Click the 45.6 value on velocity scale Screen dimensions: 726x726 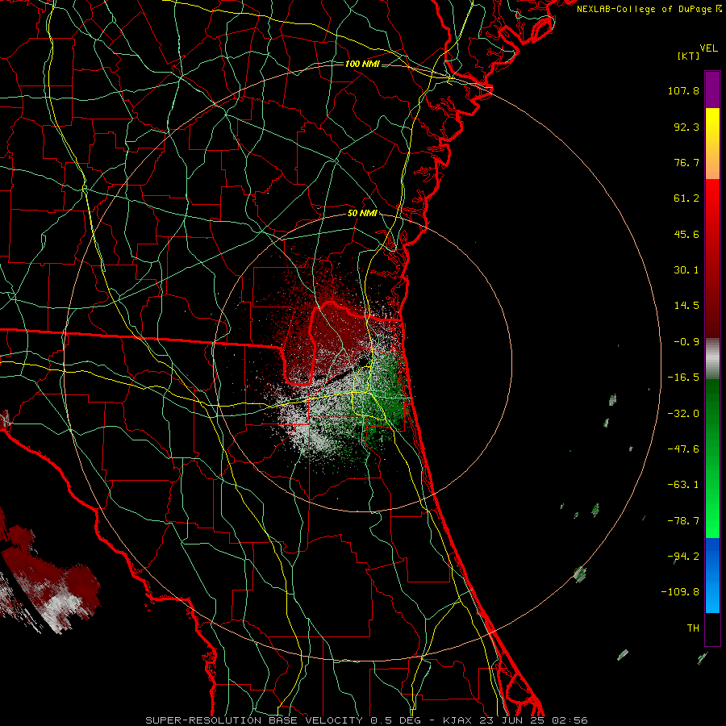(x=686, y=234)
